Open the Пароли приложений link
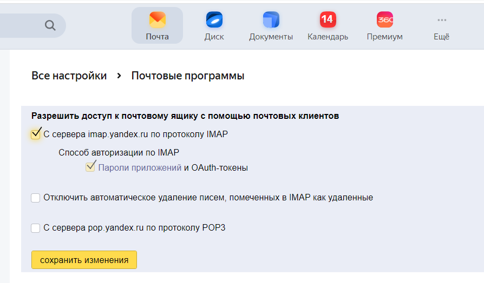484x283 pixels. [x=140, y=167]
